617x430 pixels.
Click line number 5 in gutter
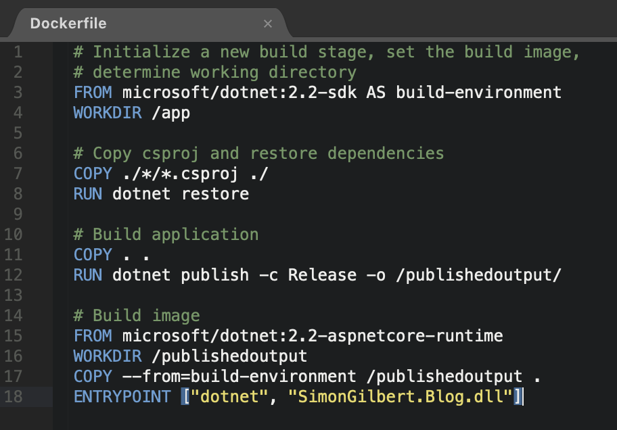[18, 133]
